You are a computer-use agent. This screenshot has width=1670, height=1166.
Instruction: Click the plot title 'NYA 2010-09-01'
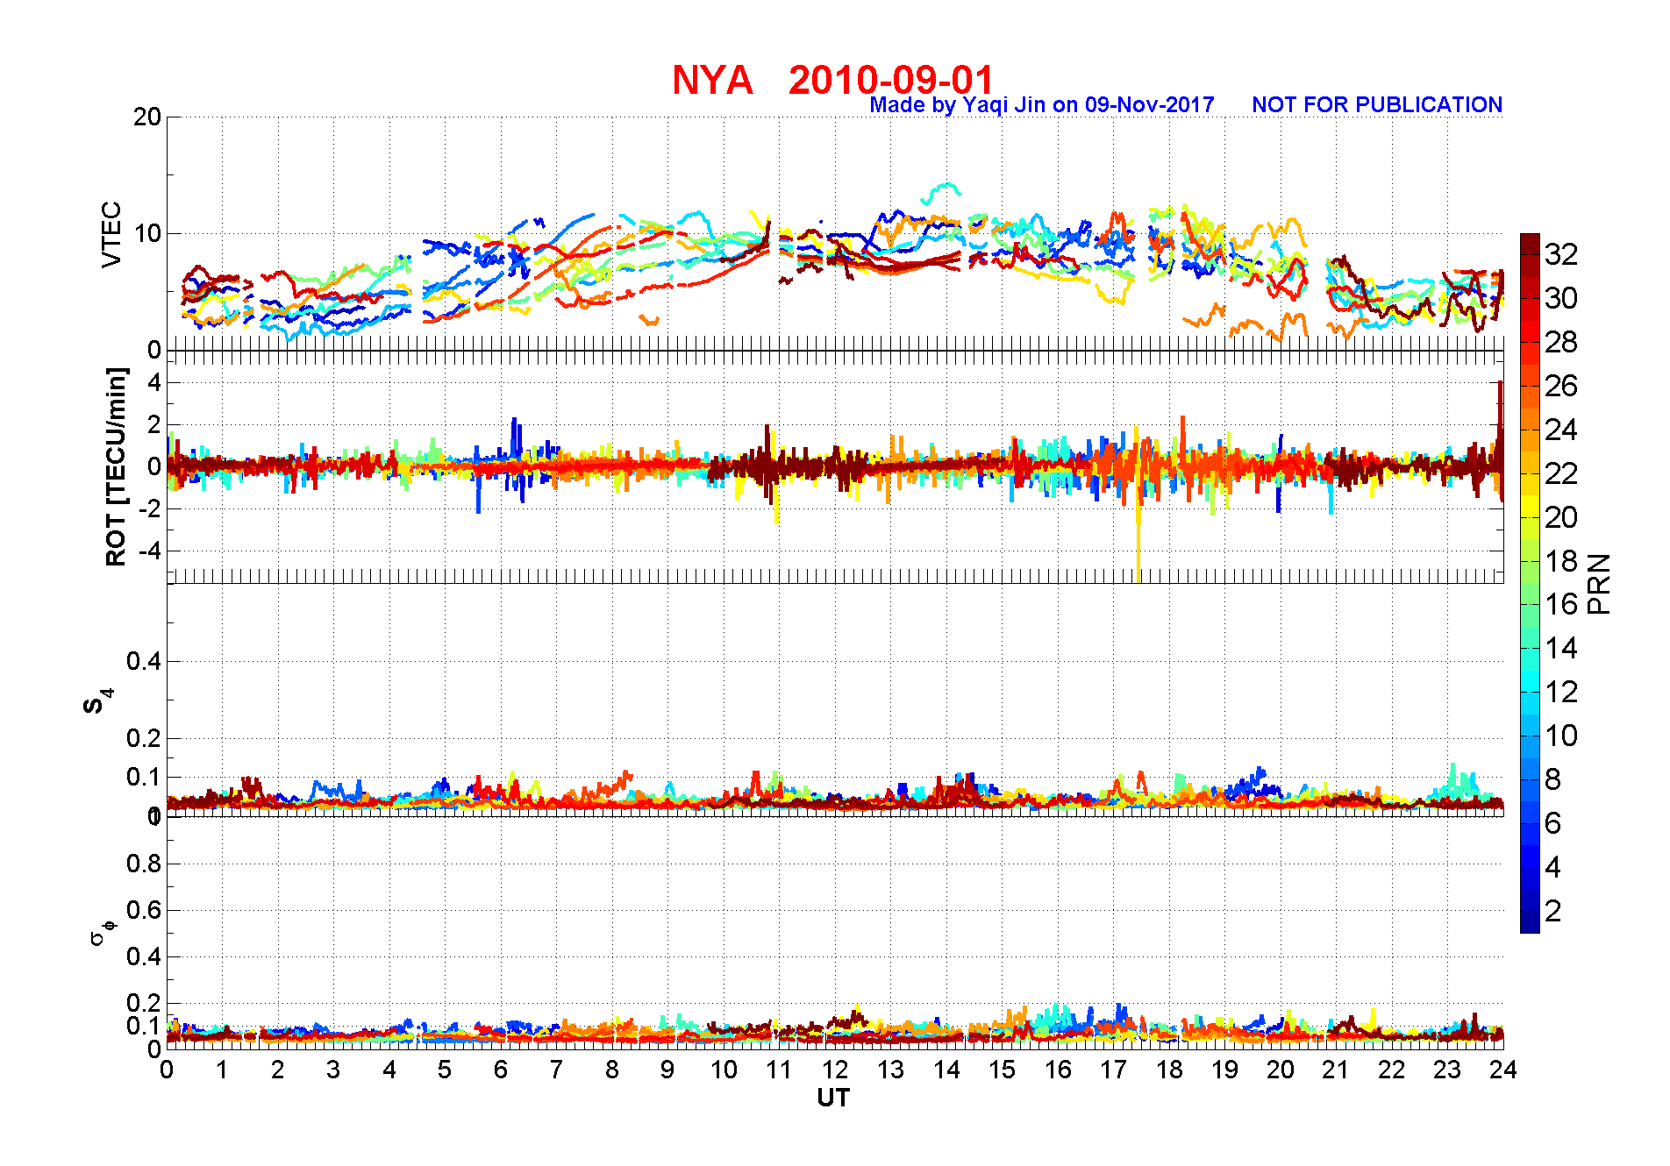pos(832,80)
